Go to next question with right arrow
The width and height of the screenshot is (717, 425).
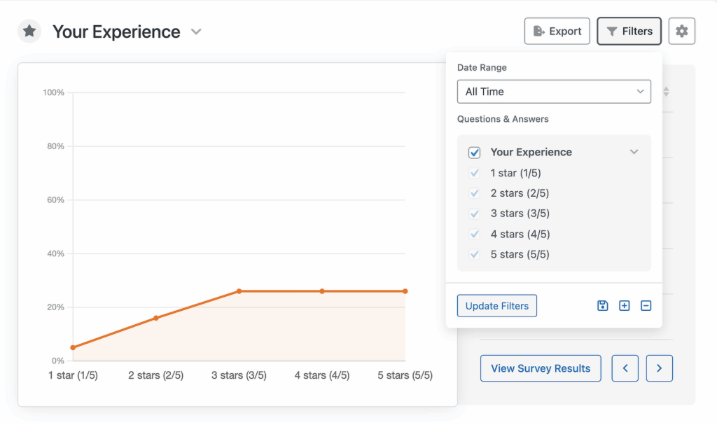tap(659, 368)
